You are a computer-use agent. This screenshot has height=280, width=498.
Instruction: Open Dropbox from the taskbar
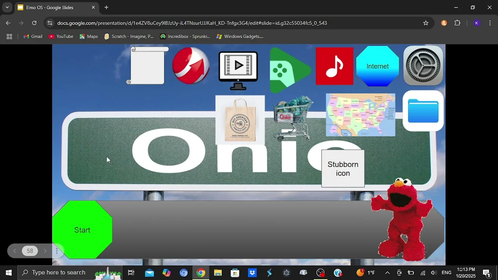252,273
